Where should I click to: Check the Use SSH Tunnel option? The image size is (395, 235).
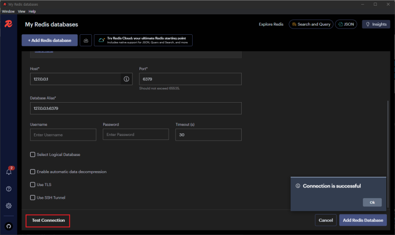click(33, 198)
